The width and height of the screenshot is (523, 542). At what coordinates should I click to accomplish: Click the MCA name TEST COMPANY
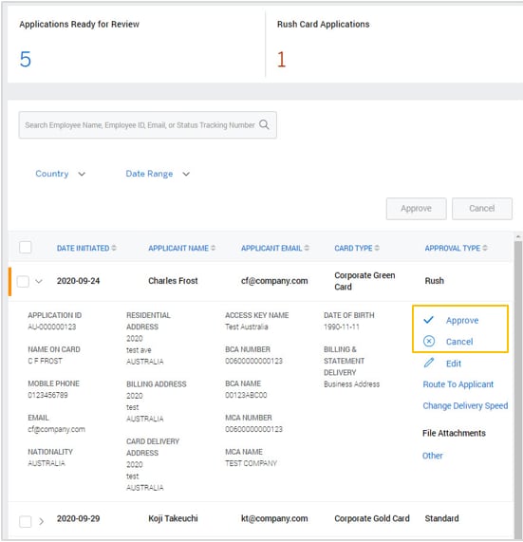(251, 463)
